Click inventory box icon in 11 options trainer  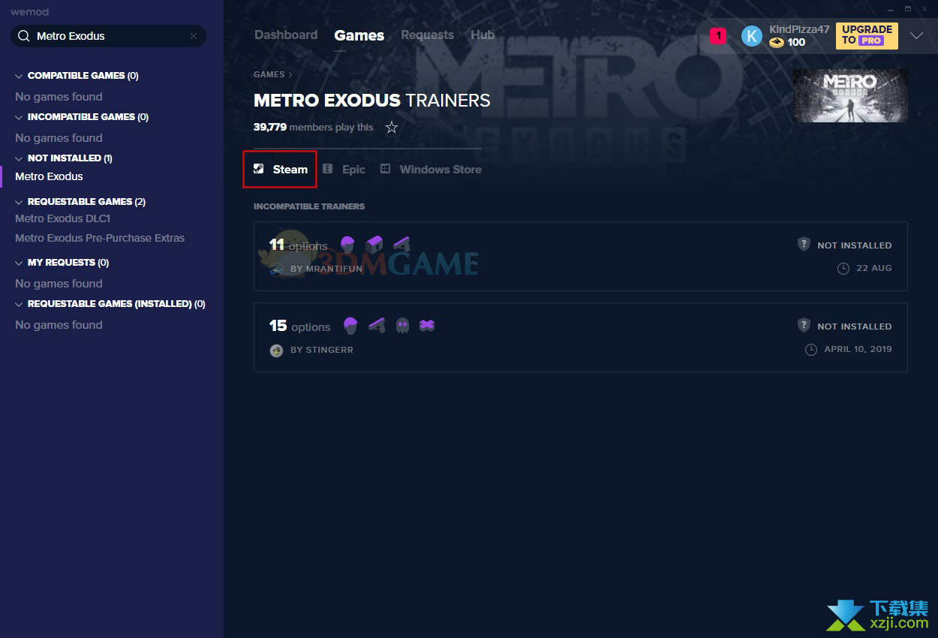point(374,245)
